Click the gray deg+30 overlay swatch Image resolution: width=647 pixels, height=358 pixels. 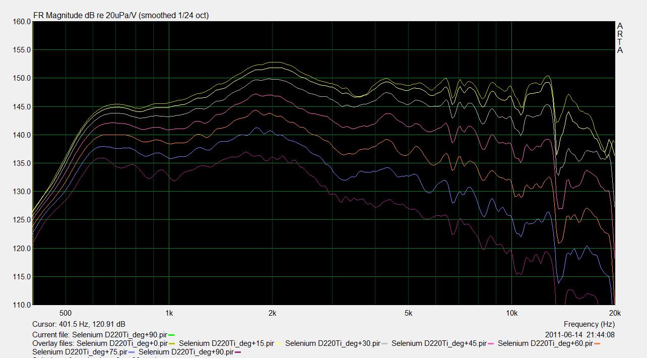[384, 343]
